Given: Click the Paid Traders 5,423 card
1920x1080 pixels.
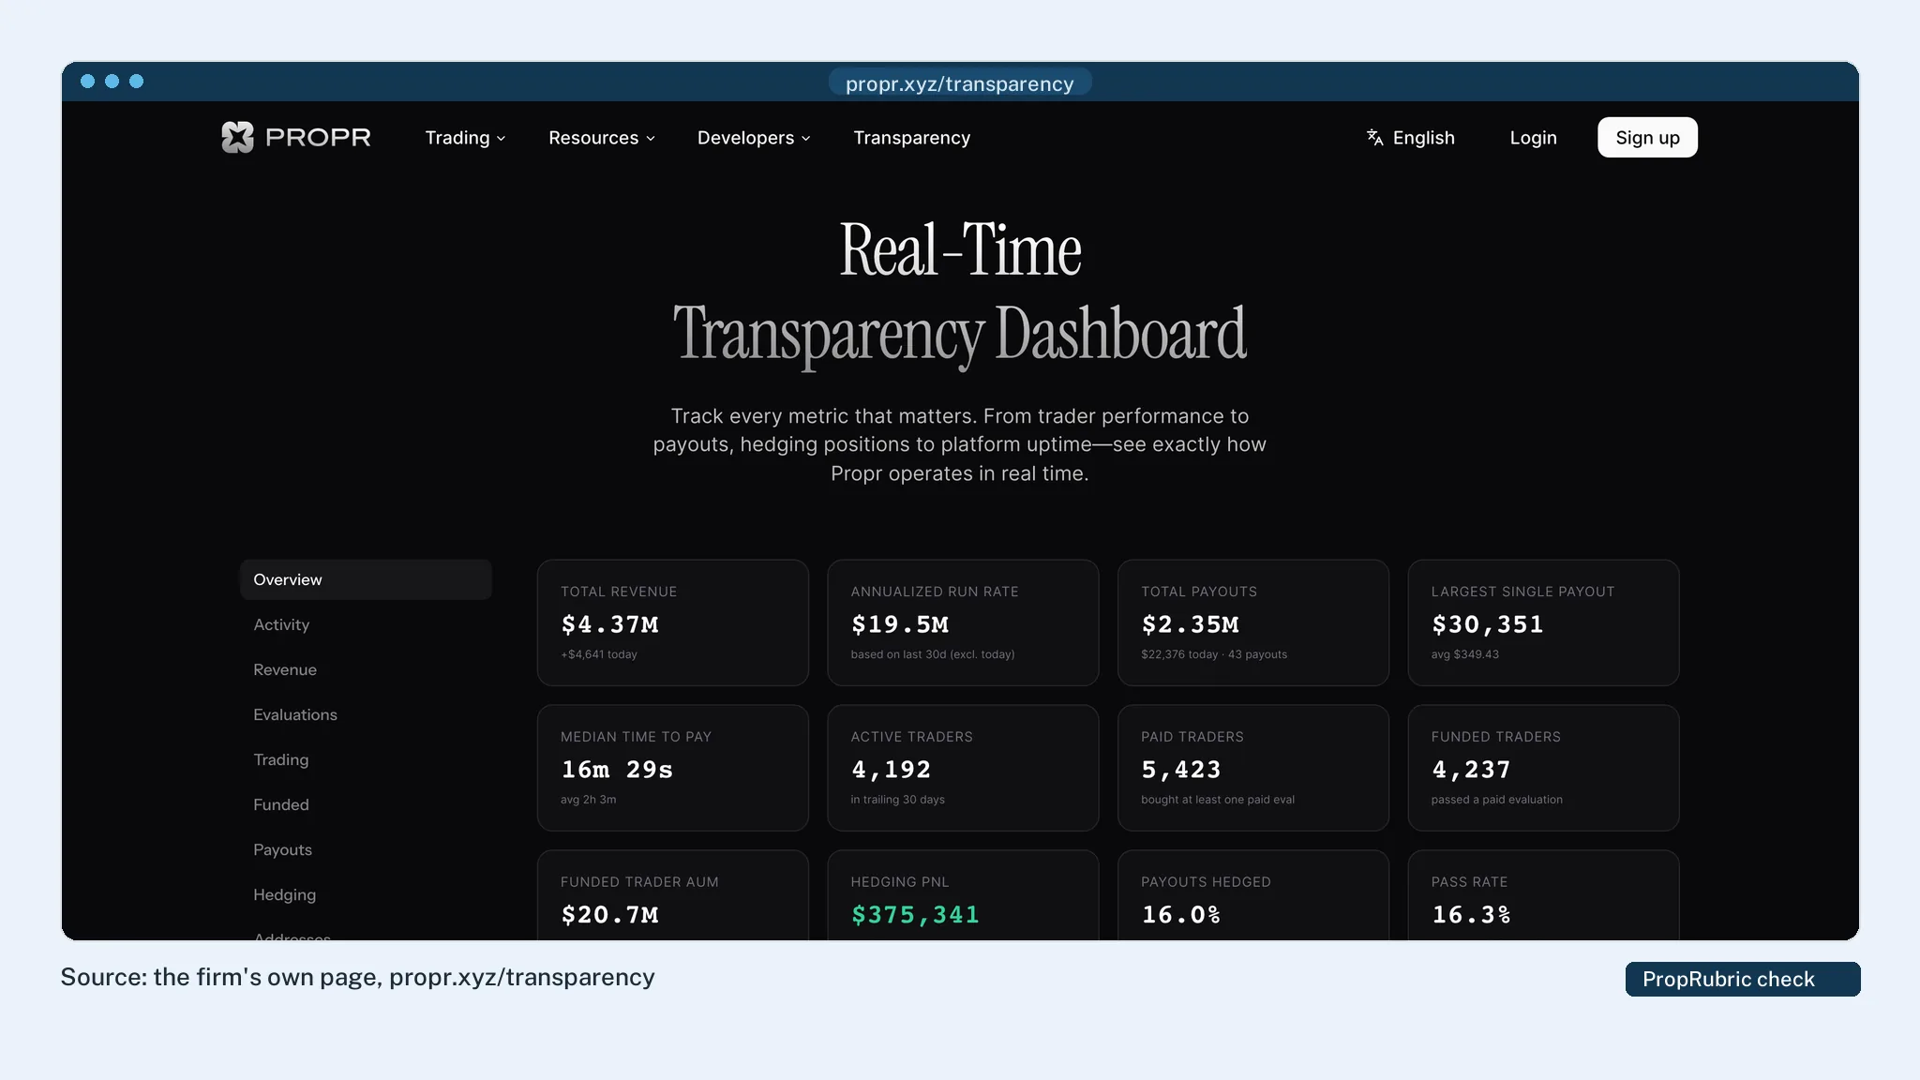Looking at the screenshot, I should point(1252,768).
